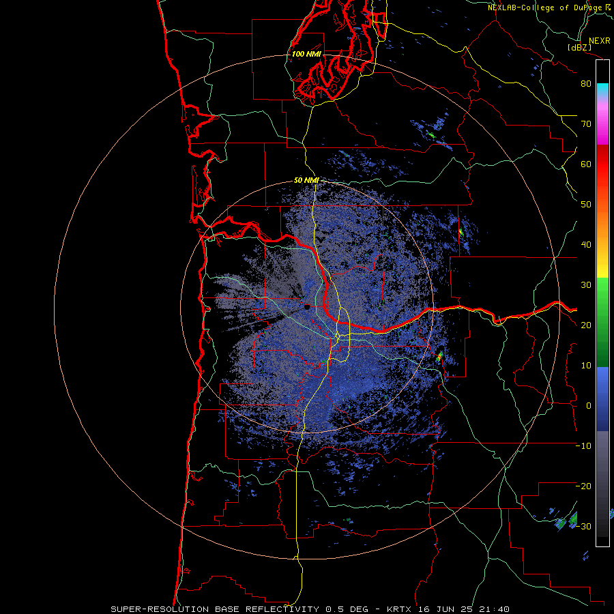Click the "NEXR" label above the scale
Screen dimensions: 614x614
click(x=599, y=41)
